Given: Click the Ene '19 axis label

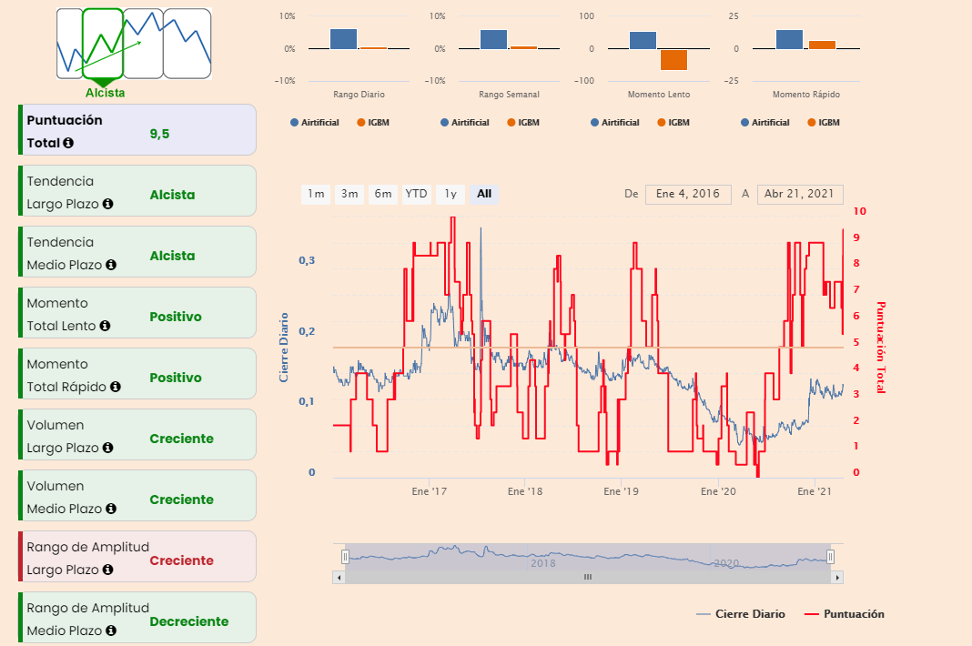Looking at the screenshot, I should [x=621, y=491].
